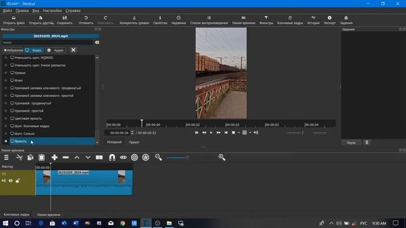
Task: Lift clip with the up chevron icon
Action: 77,158
